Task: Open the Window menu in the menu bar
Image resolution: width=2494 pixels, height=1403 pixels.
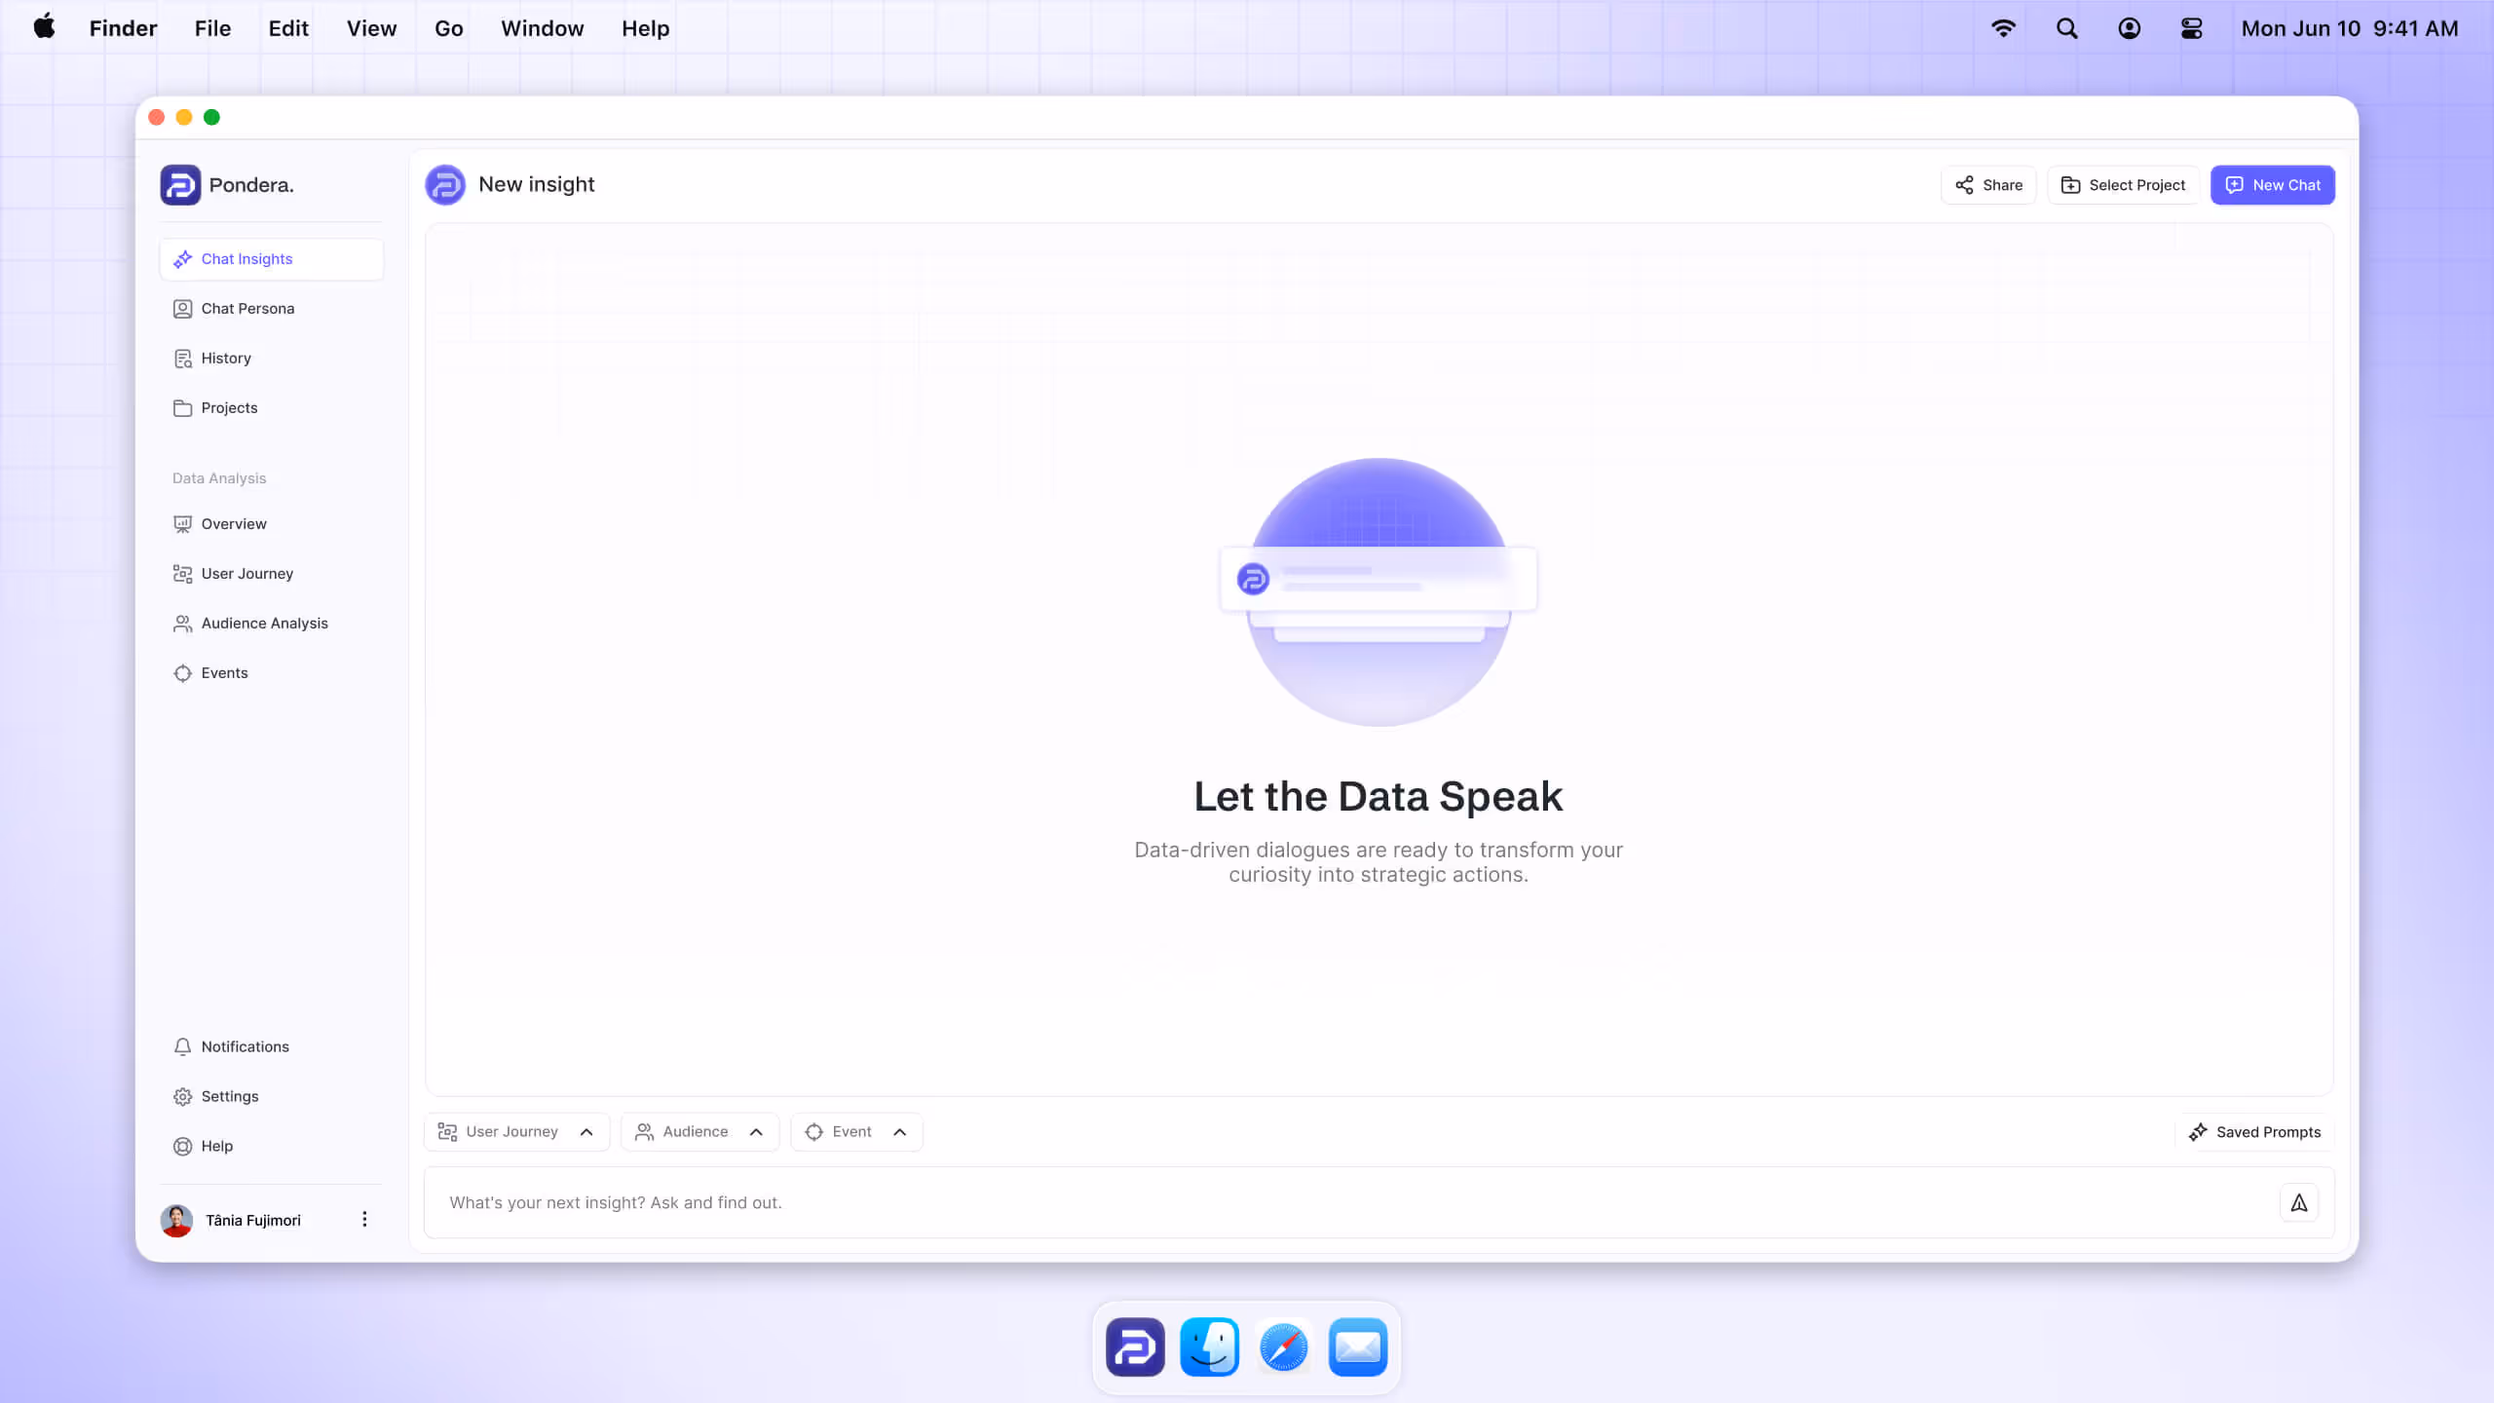Action: point(542,28)
